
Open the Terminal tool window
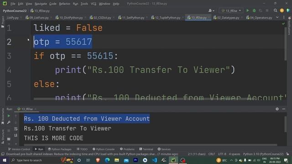tap(146, 149)
